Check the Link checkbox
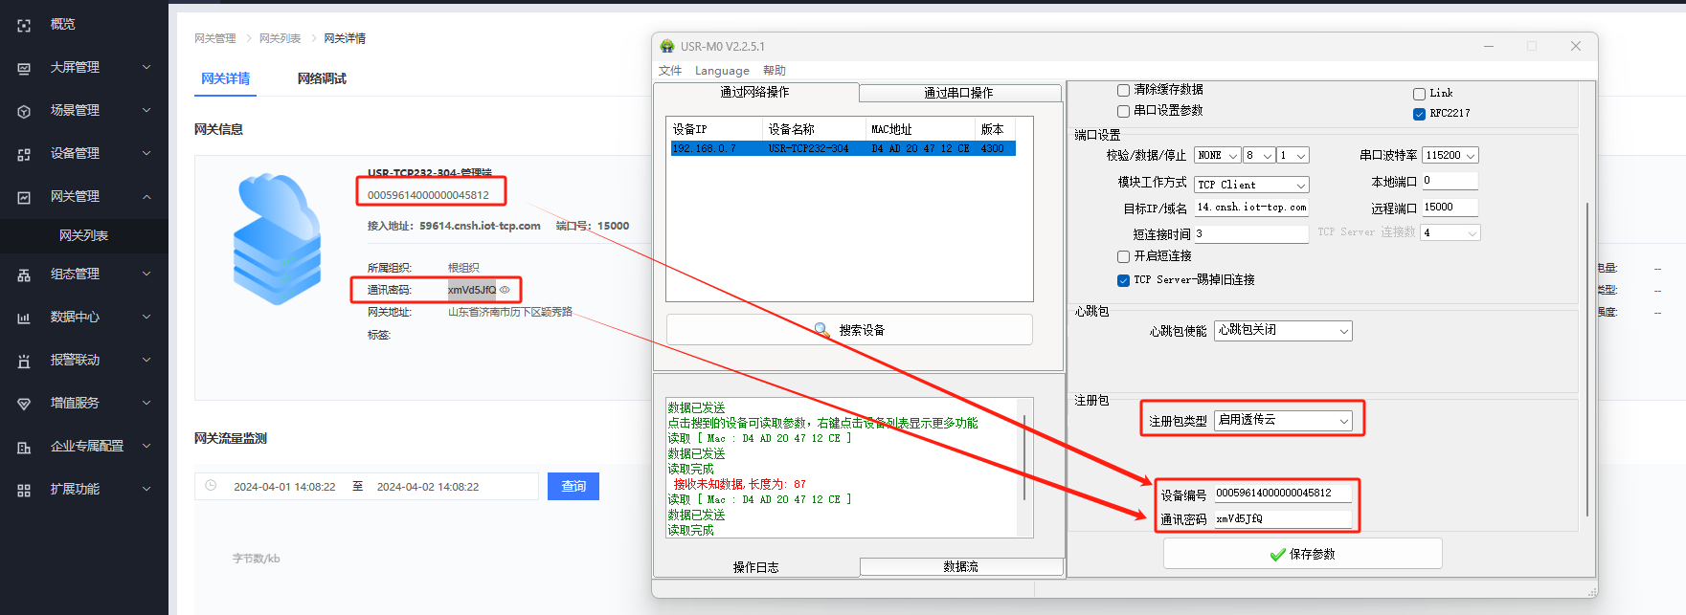Image resolution: width=1686 pixels, height=615 pixels. [1419, 94]
